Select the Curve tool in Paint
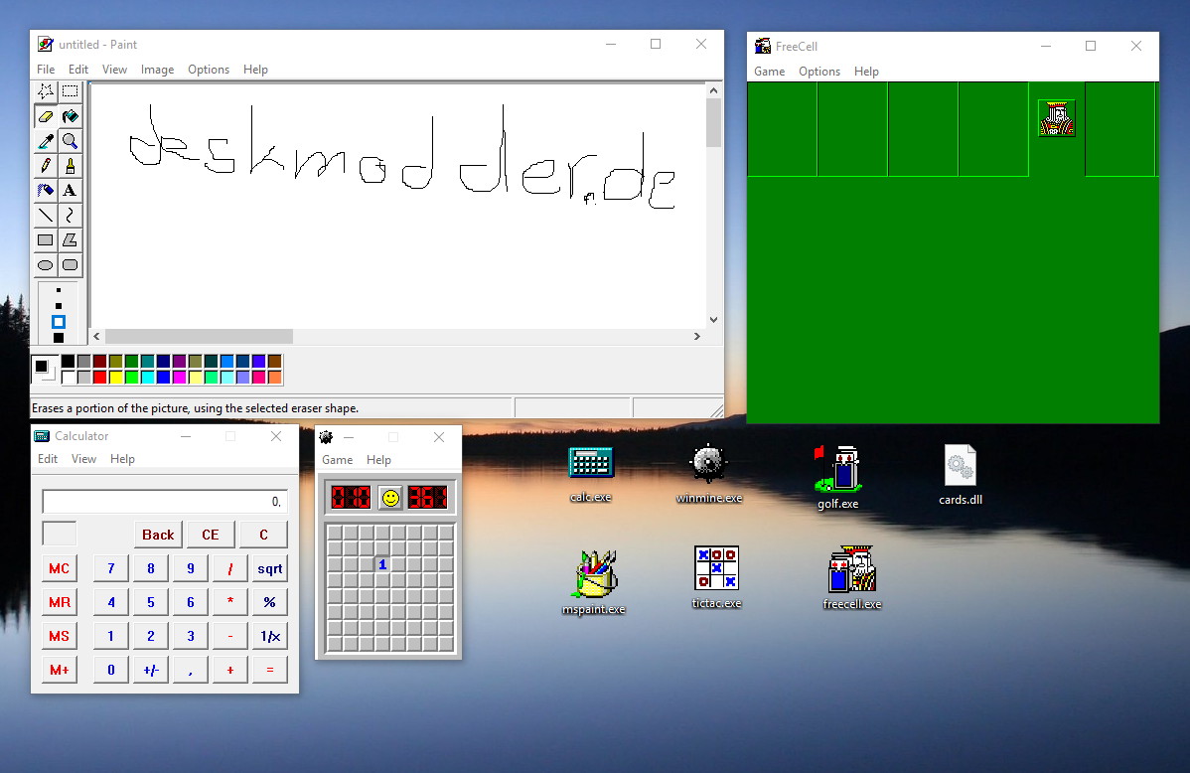The image size is (1190, 773). click(70, 216)
